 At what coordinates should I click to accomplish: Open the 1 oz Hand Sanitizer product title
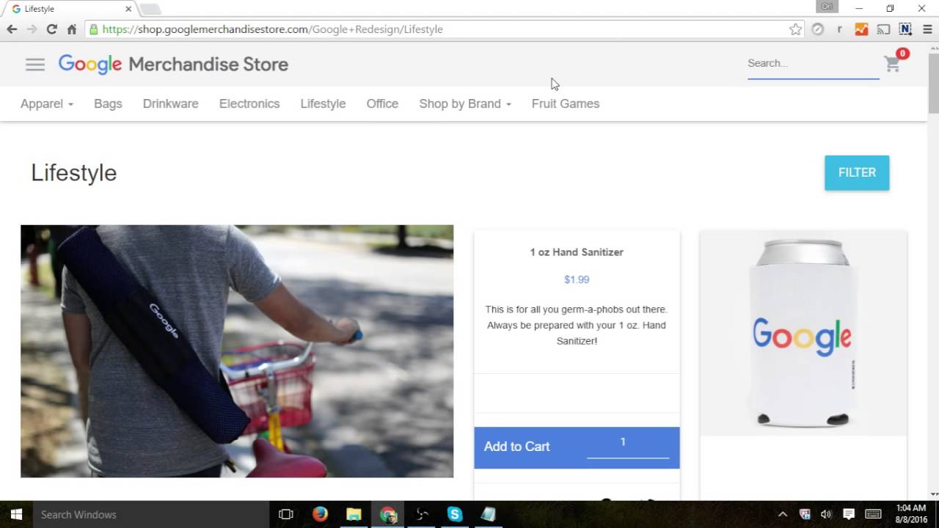pos(577,252)
